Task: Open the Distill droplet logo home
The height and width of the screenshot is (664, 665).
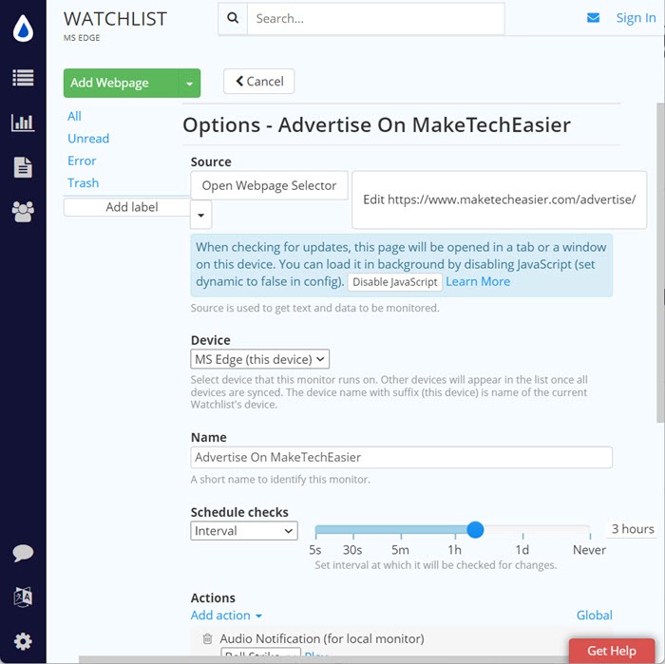Action: tap(23, 28)
